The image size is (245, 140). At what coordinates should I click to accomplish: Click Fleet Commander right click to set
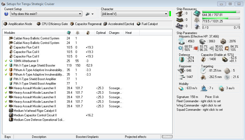[199, 101]
